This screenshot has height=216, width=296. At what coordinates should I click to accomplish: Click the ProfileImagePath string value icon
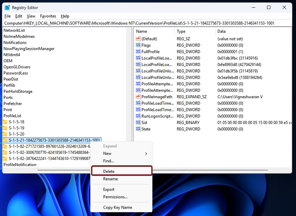click(138, 97)
